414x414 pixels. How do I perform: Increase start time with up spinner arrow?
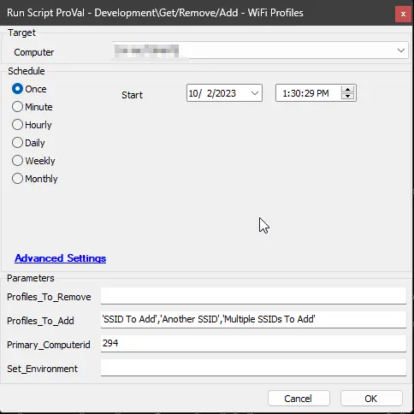click(347, 90)
